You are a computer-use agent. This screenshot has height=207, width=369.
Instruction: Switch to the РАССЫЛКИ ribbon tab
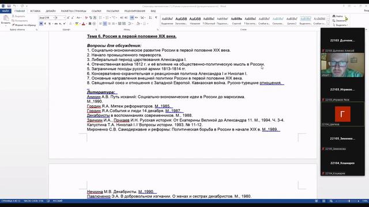click(113, 11)
